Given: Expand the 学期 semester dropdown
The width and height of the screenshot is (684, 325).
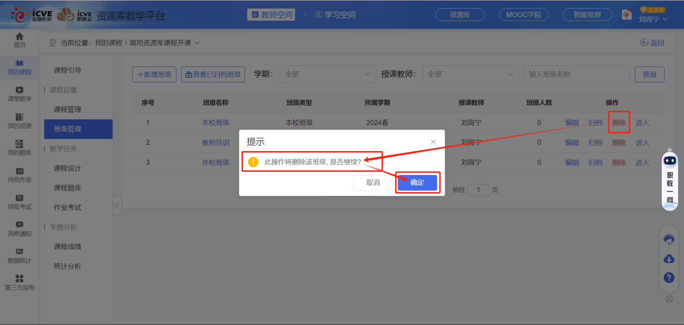Looking at the screenshot, I should click(327, 74).
